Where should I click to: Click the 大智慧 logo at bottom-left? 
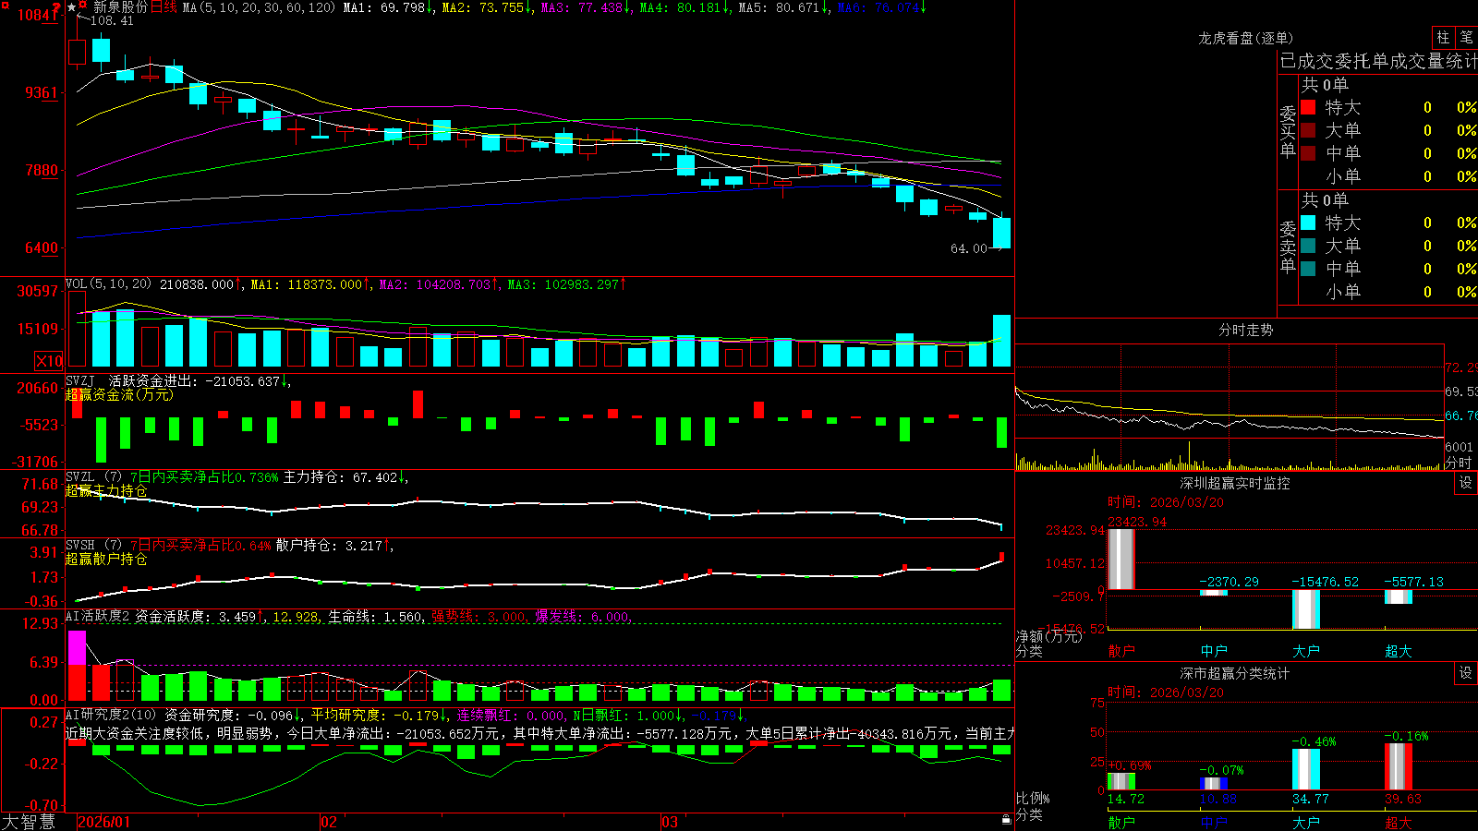tap(29, 822)
